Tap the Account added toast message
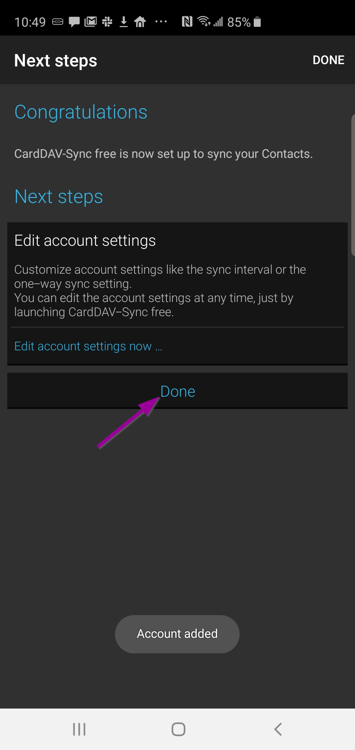Screen dimensions: 355x750 177,634
